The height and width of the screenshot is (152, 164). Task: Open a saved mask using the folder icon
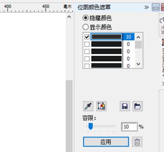(x=138, y=106)
